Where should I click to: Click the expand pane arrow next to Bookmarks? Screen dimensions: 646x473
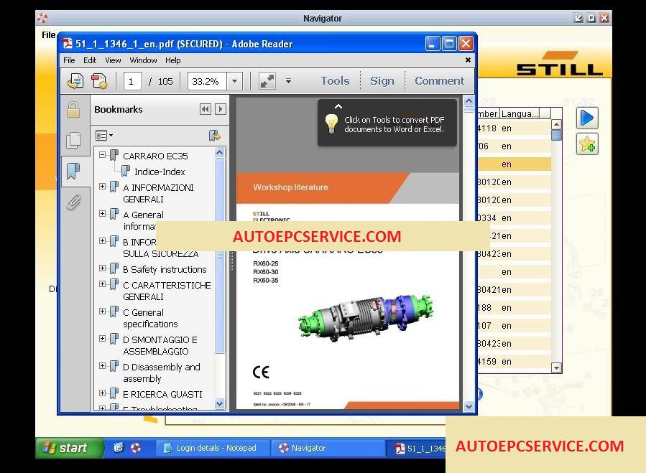pyautogui.click(x=221, y=109)
